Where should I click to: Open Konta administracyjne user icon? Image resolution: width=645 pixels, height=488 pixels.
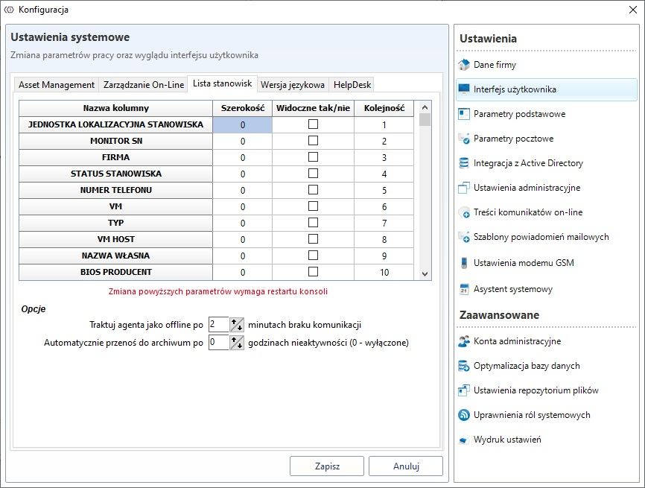(464, 341)
